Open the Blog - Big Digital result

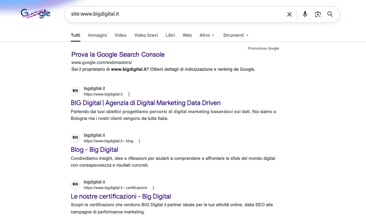pyautogui.click(x=94, y=149)
